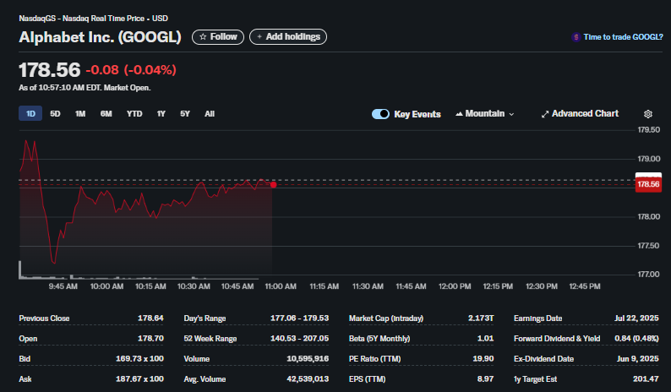671x392 pixels.
Task: Switch to the 1M time range
Action: [80, 113]
